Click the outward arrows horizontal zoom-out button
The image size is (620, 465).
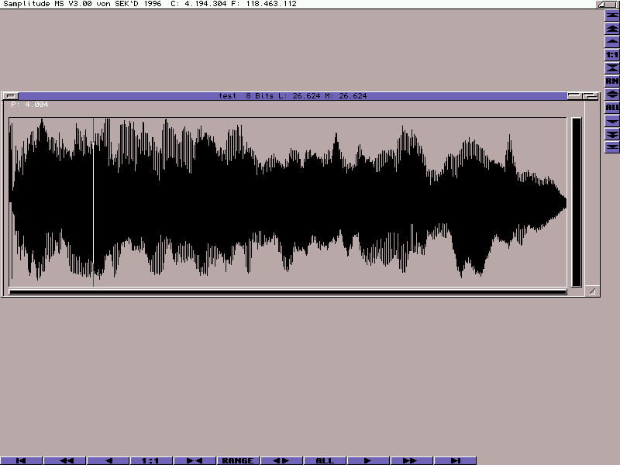tap(281, 460)
